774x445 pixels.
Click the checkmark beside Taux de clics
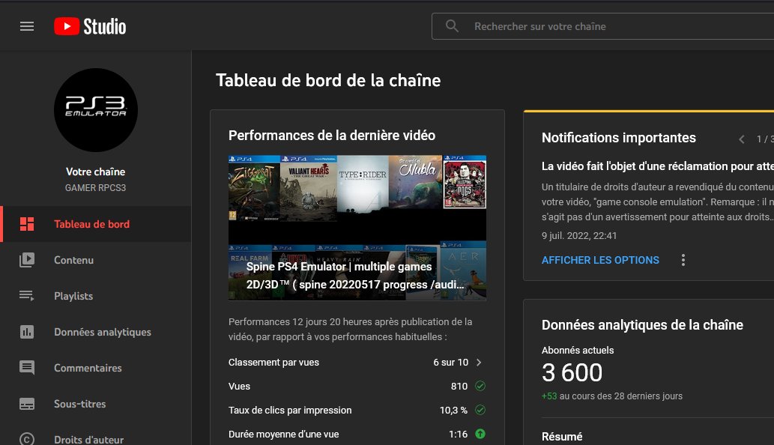(480, 410)
